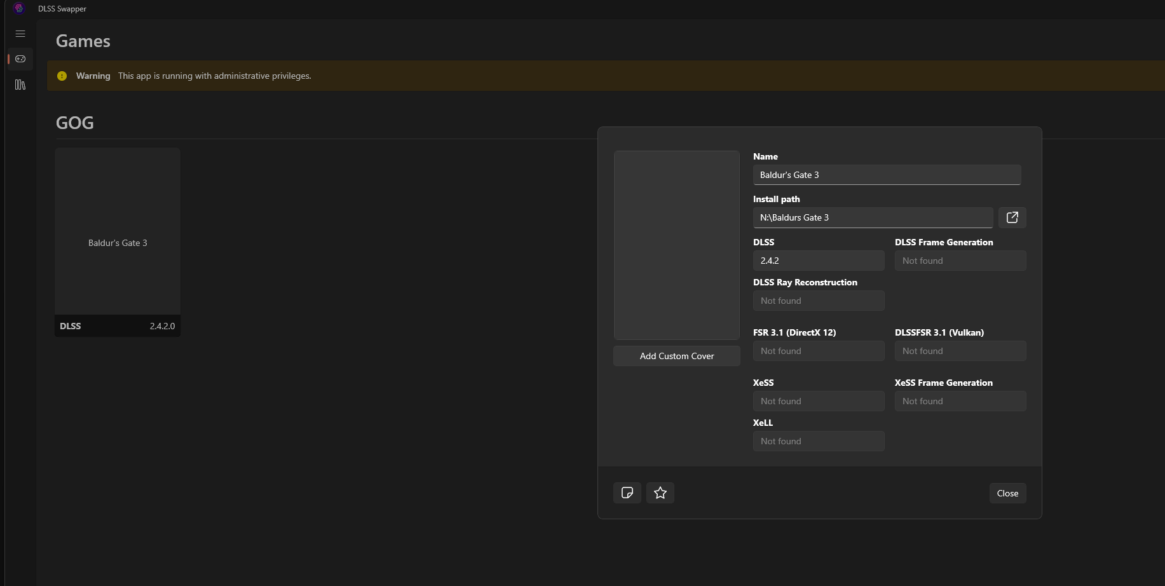
Task: Select the XeLL Not found field
Action: click(818, 441)
